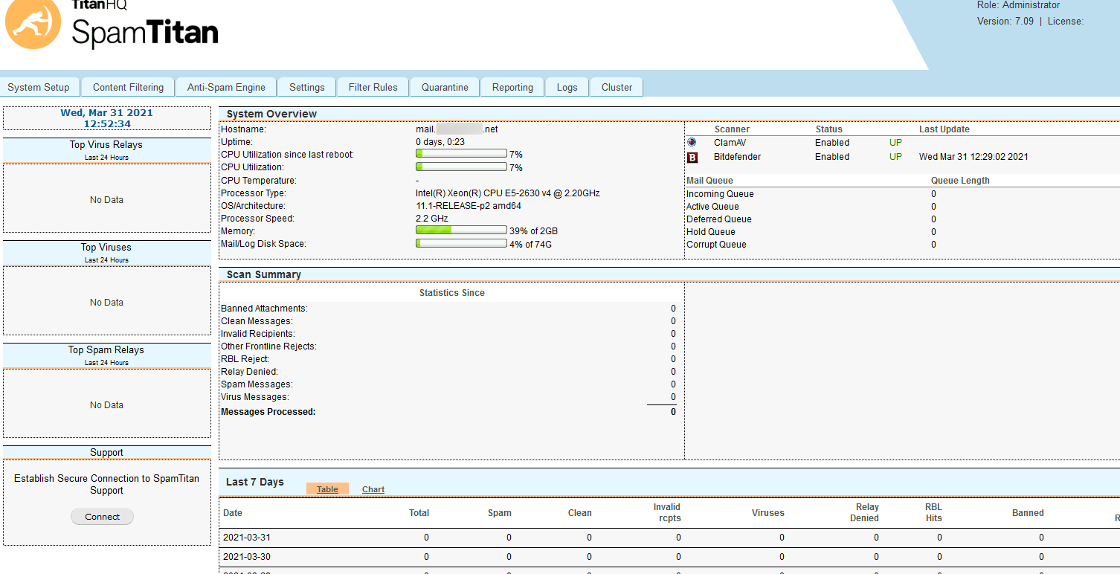
Task: Click the Spam Messages label
Action: point(257,384)
